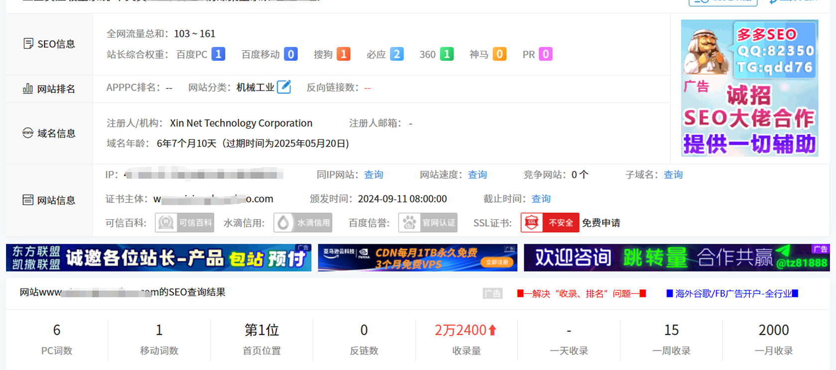Open 同IP网站 查询 link

[373, 175]
